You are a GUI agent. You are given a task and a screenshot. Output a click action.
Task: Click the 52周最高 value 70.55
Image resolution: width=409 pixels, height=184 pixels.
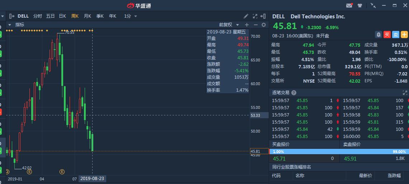355,74
